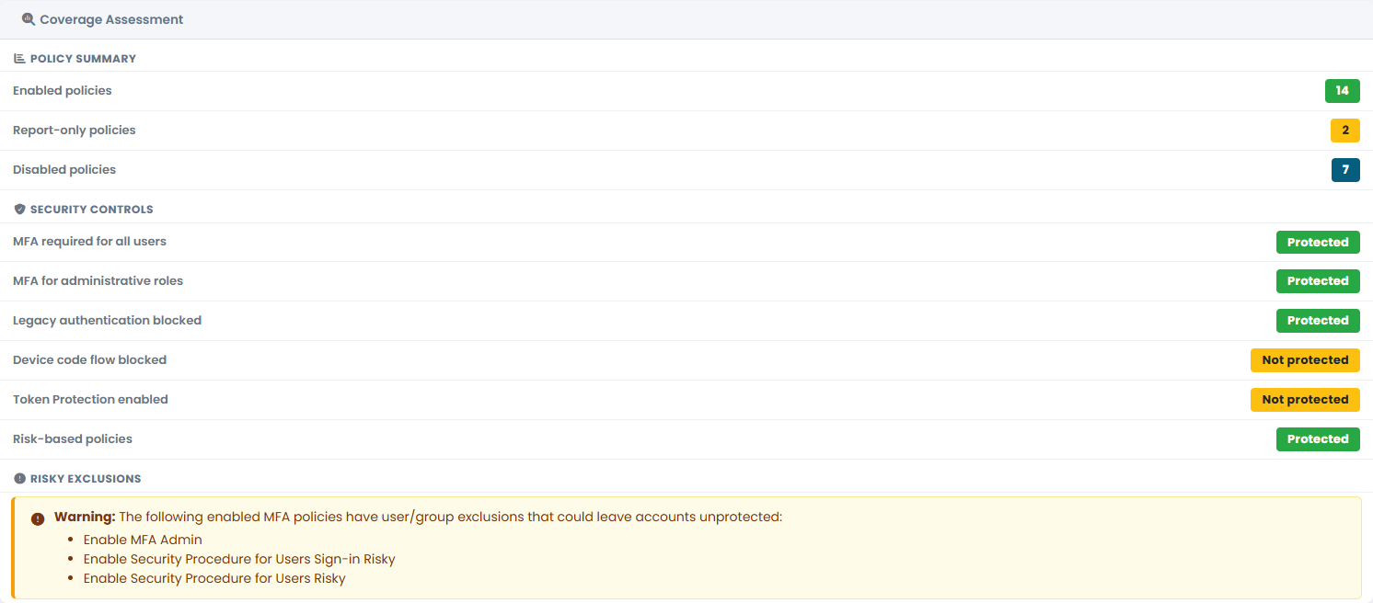The image size is (1373, 603).
Task: Select Enable Security Procedure for Users Sign-in Risky
Action: [x=239, y=559]
